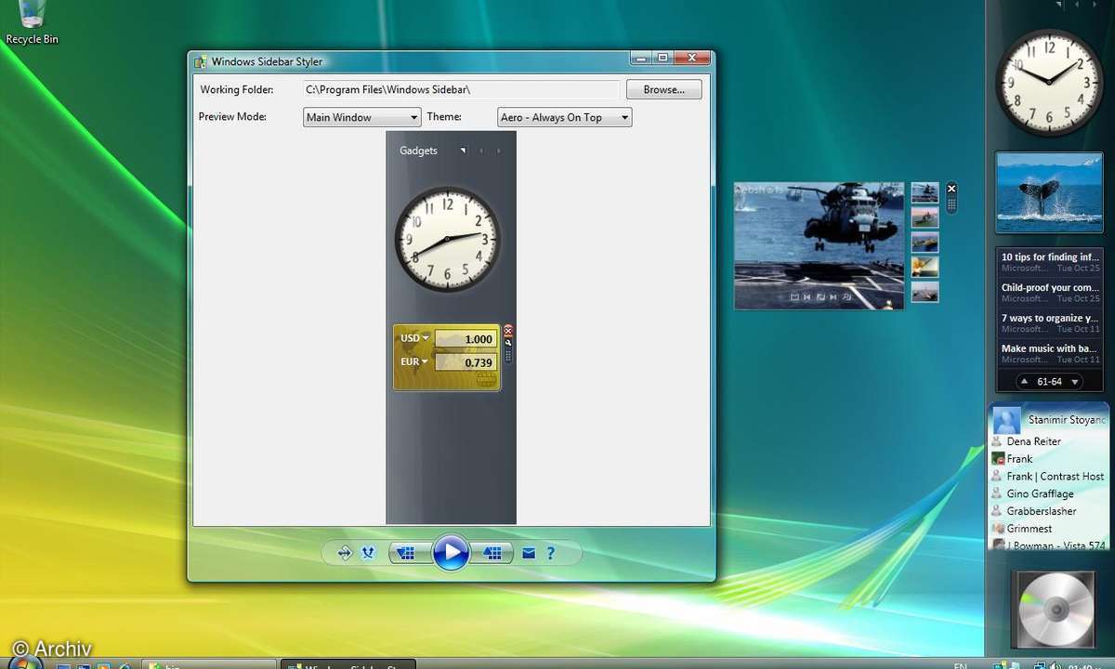The height and width of the screenshot is (669, 1115).
Task: Select the third slideshow thumbnail
Action: click(x=925, y=243)
